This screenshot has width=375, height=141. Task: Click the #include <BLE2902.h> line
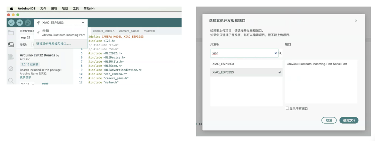[105, 53]
